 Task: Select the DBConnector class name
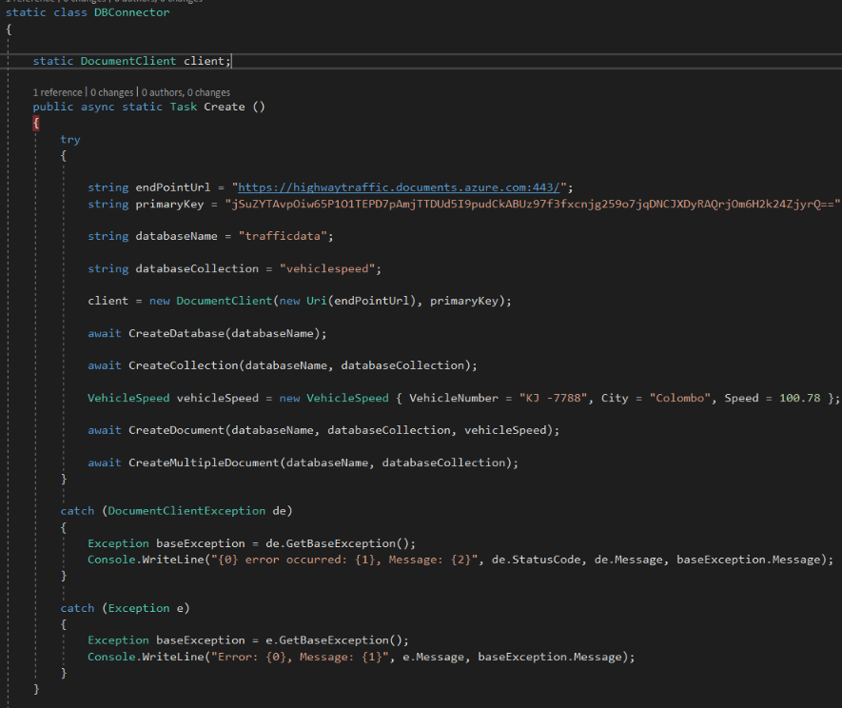(x=131, y=12)
